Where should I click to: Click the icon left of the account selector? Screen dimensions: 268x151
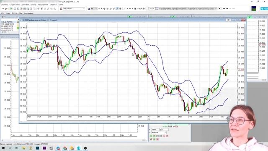(x=61, y=9)
